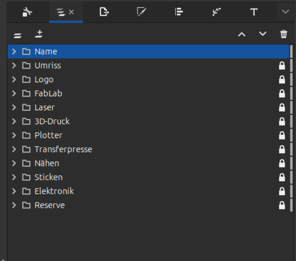Open the dock tabs overflow dropdown
This screenshot has height=261, width=296.
coord(285,12)
